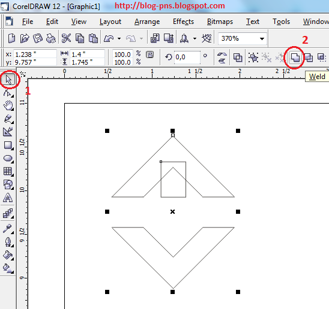Click the Weld button on property bar
The image size is (329, 309).
click(295, 57)
